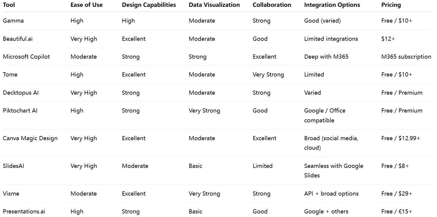Click the Gamma tool name

click(x=13, y=21)
